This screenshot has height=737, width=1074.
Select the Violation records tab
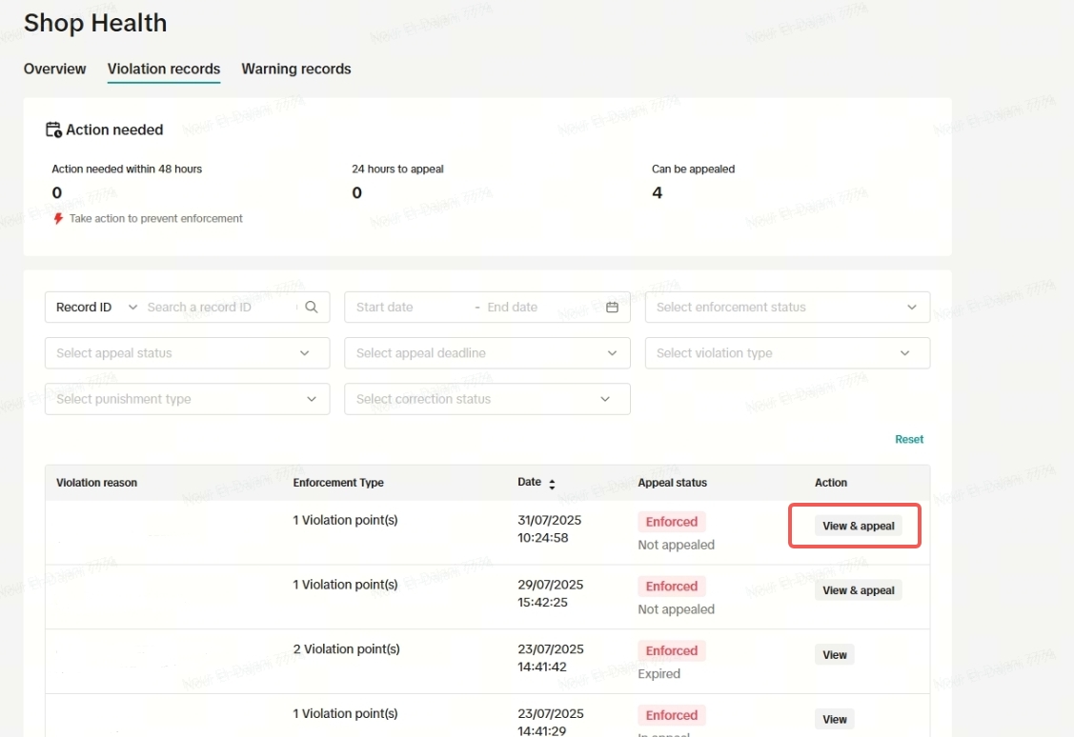tap(164, 69)
